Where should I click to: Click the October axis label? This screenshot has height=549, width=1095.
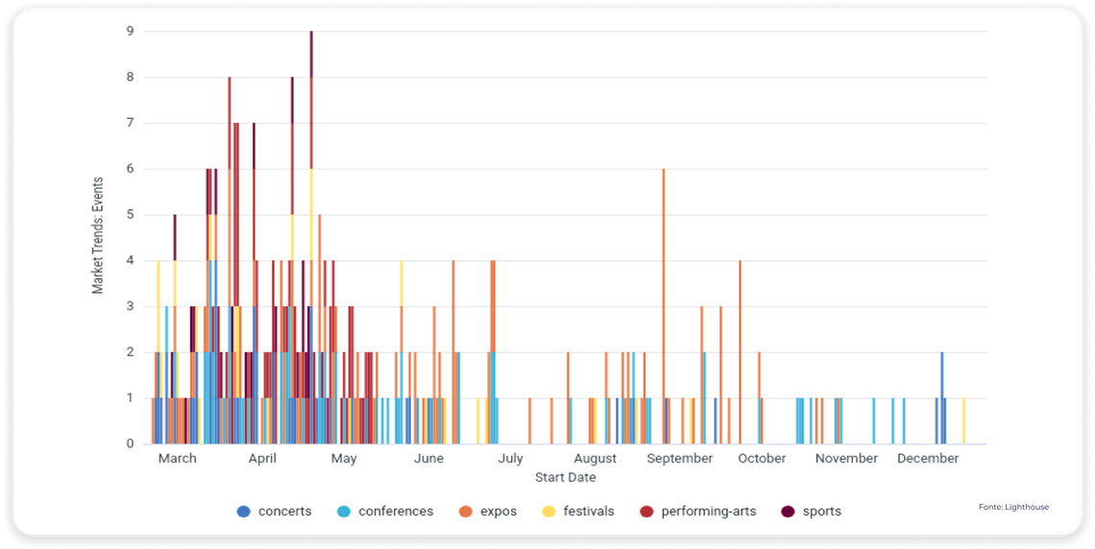(762, 459)
